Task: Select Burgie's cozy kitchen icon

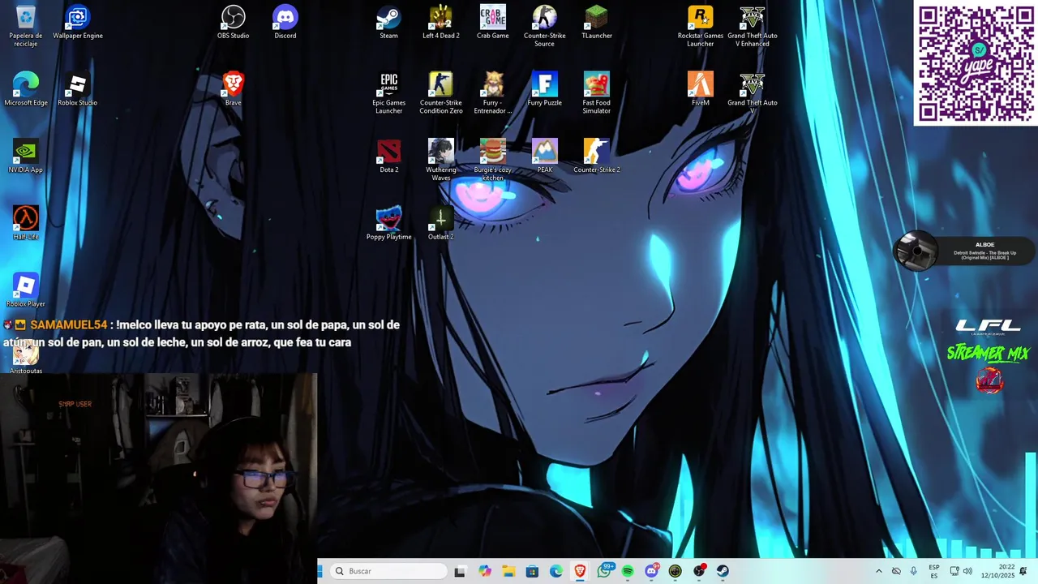Action: pos(493,160)
